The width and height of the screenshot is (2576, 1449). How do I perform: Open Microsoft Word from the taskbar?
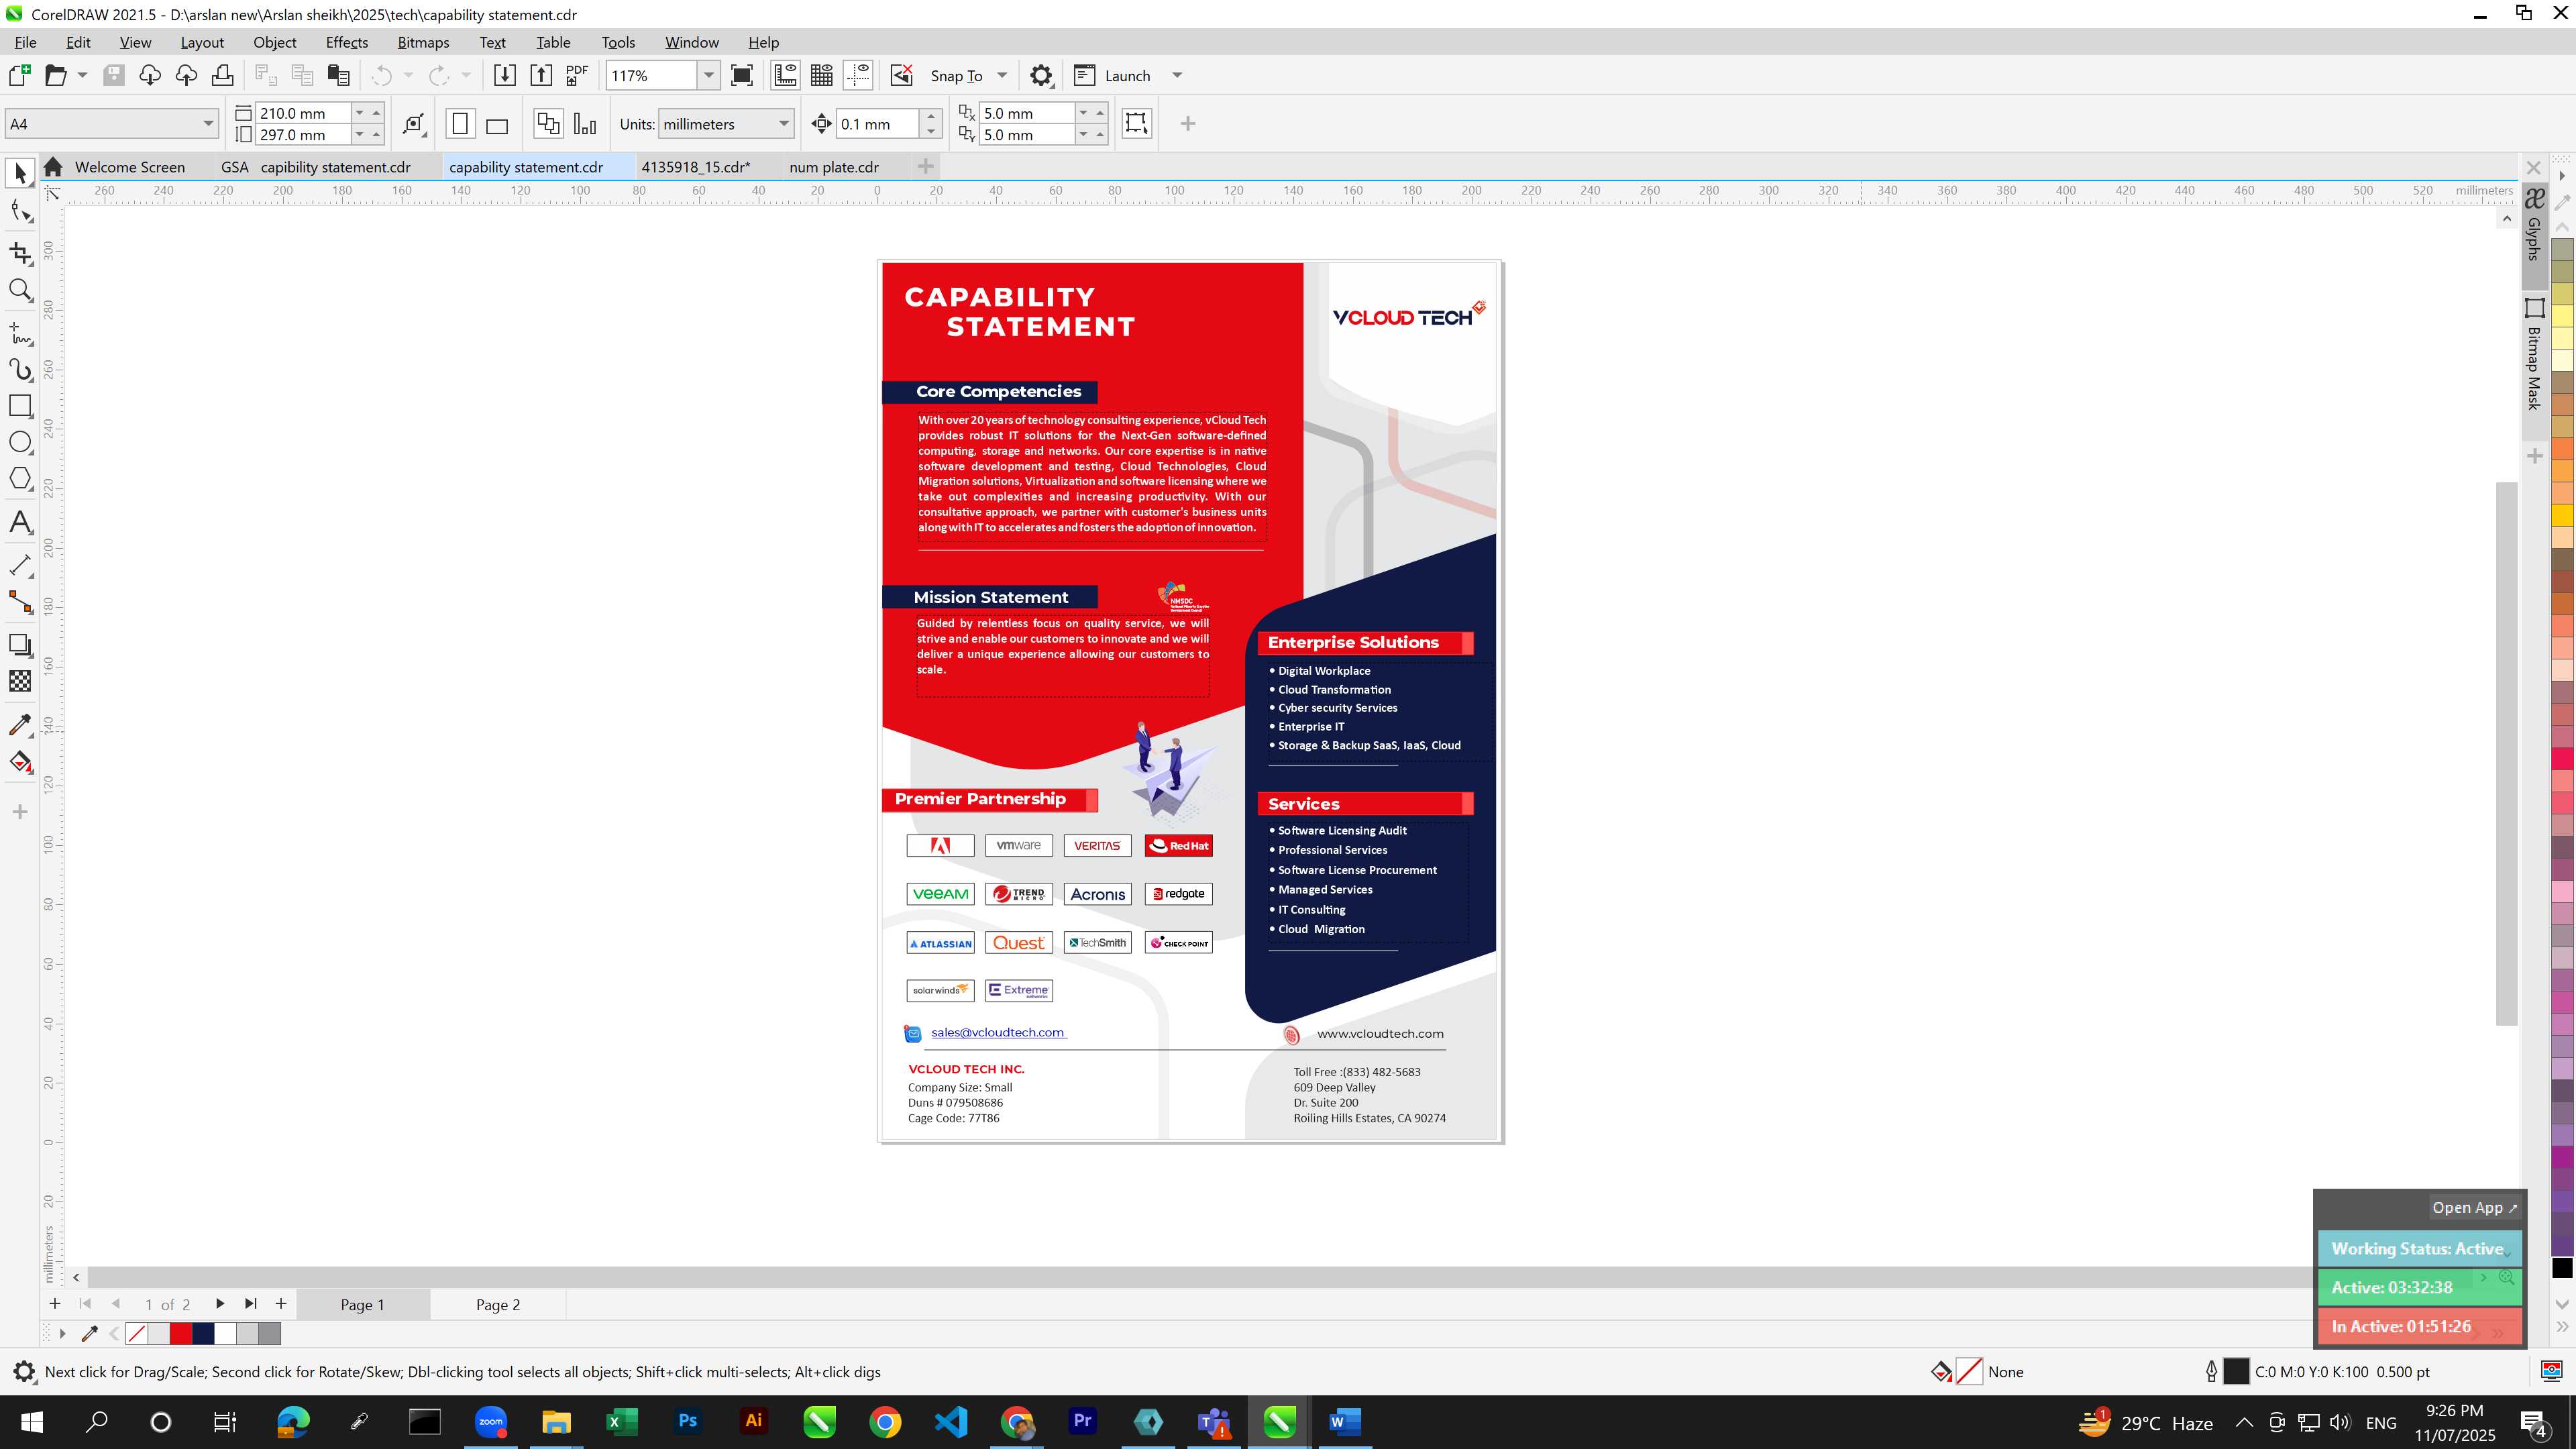pyautogui.click(x=1344, y=1422)
